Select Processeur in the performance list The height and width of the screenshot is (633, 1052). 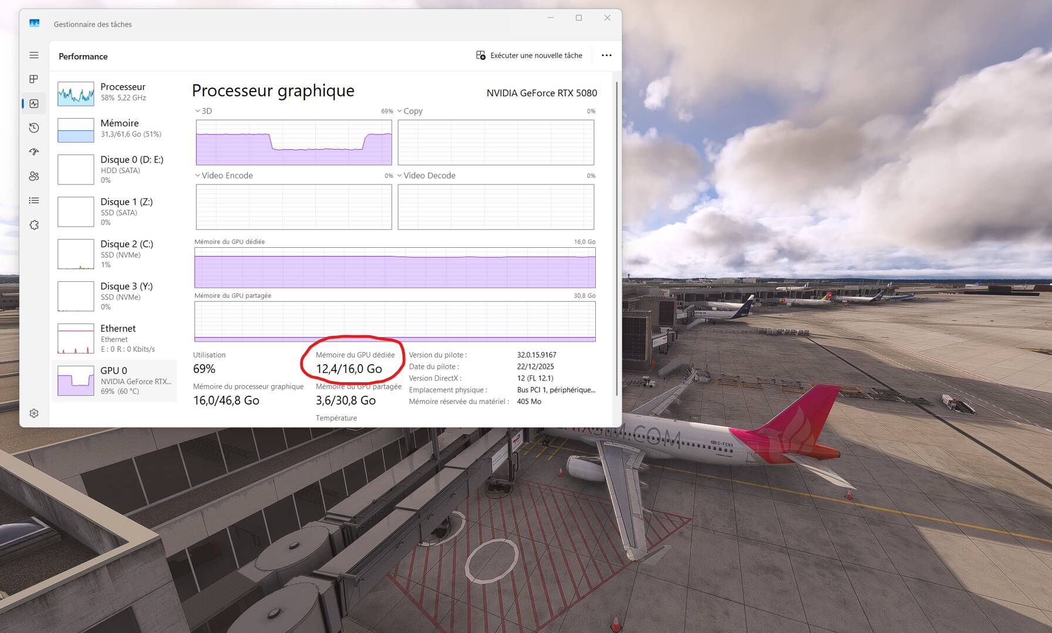pos(114,93)
